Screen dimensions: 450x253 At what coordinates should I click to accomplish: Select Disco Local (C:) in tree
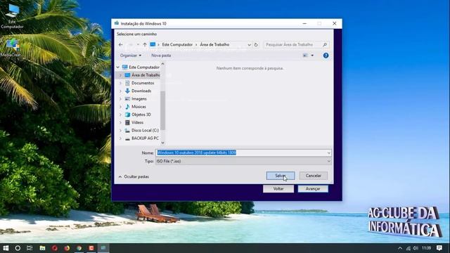tap(145, 130)
